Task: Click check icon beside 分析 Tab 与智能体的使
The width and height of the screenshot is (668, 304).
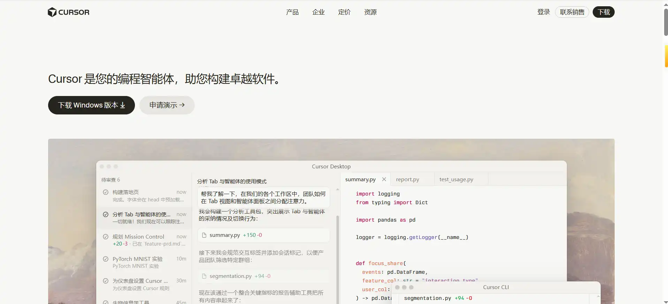Action: pos(106,214)
